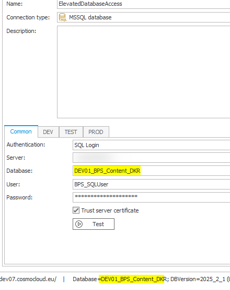
Task: Open the Authentication SQL Login dropdown
Action: 151,145
